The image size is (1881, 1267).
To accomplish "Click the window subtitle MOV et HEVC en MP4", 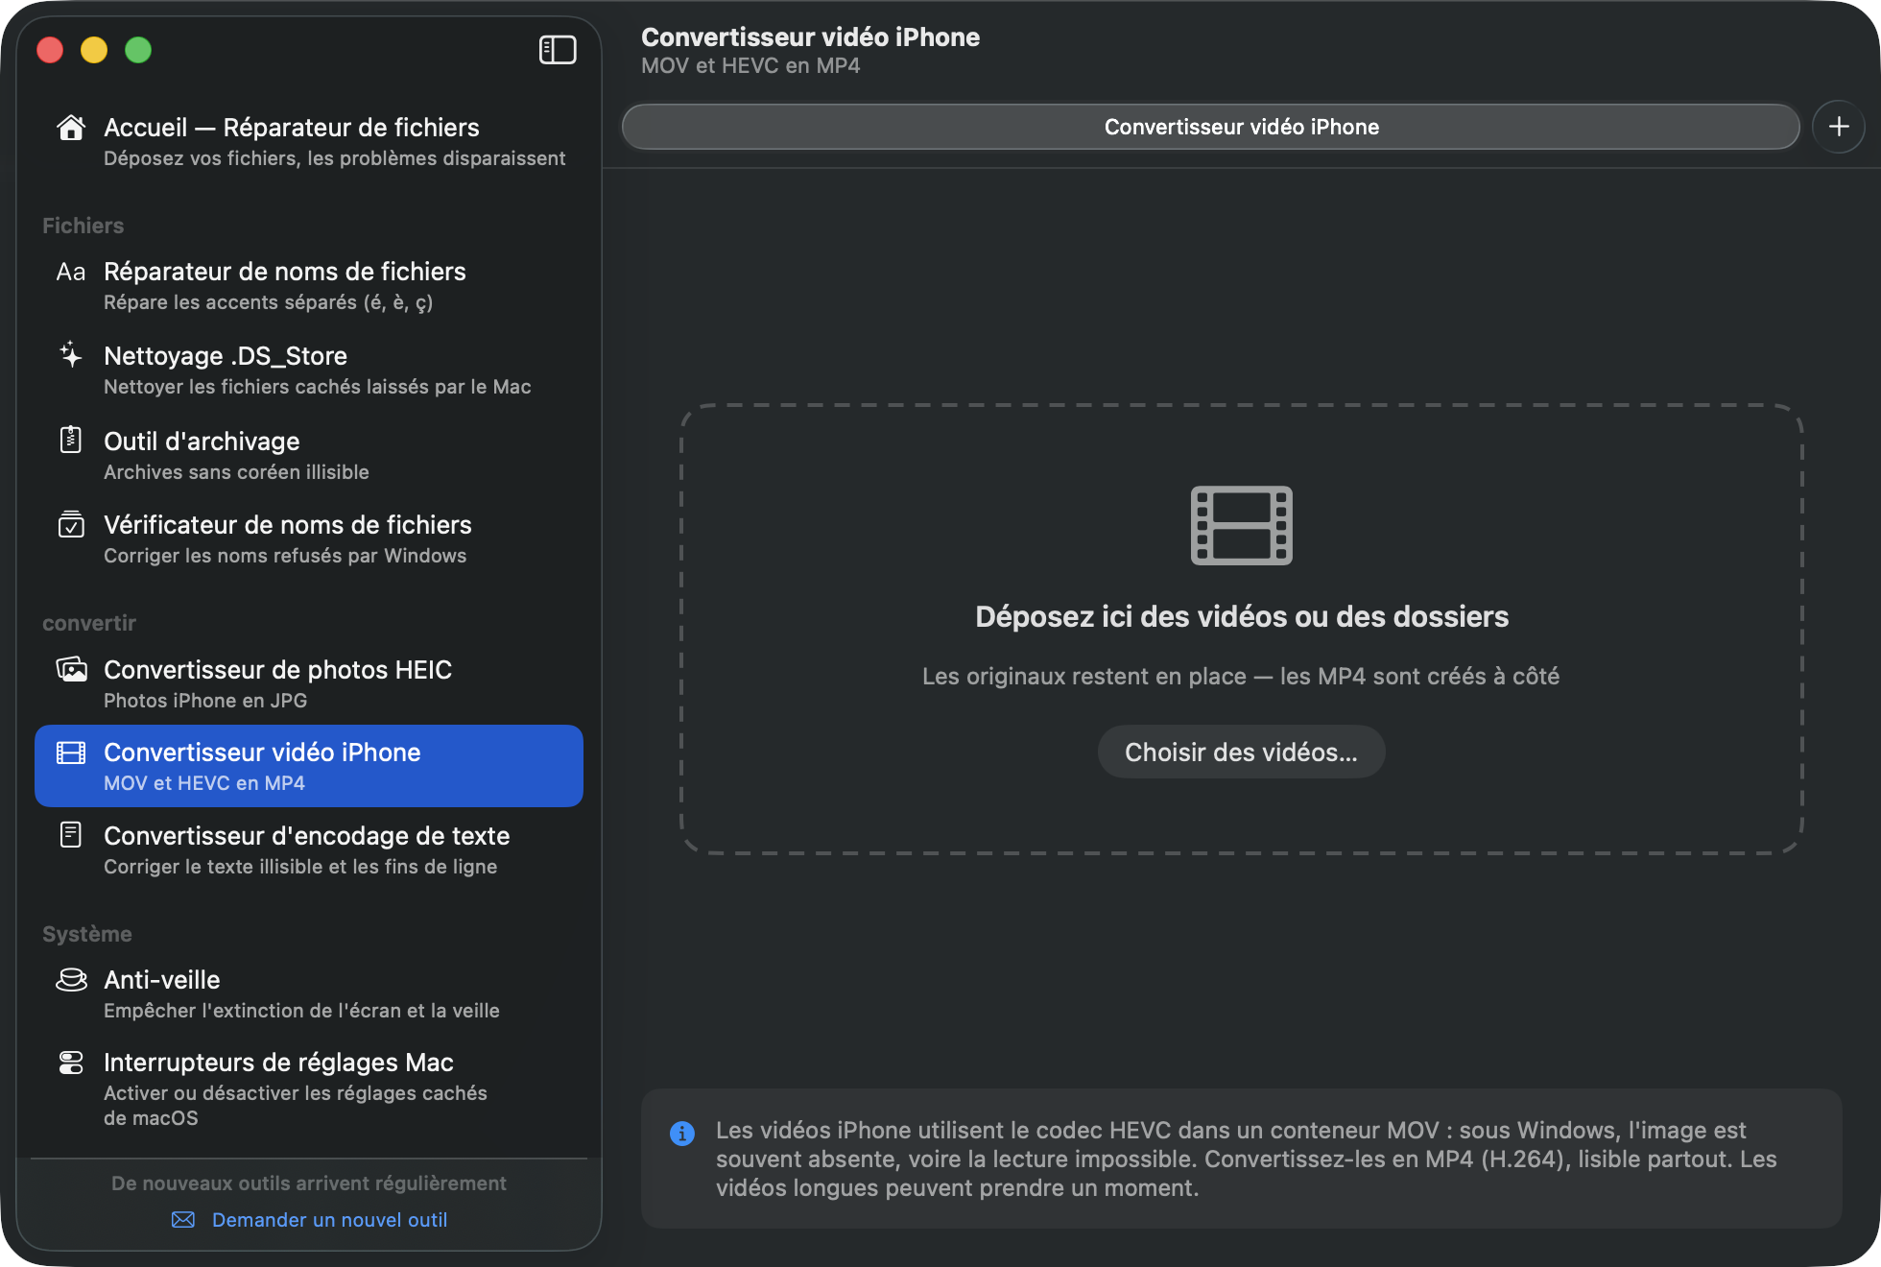I will coord(750,66).
